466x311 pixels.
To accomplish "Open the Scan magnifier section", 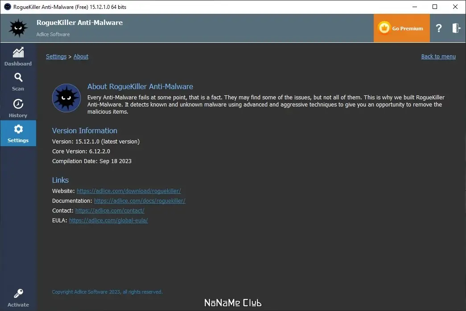I will (18, 82).
